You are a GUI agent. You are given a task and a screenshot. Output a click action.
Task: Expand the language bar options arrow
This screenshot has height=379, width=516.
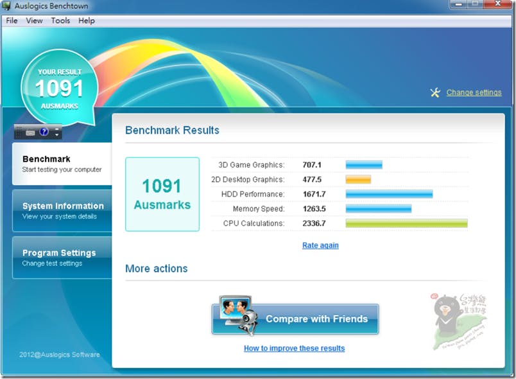point(57,135)
